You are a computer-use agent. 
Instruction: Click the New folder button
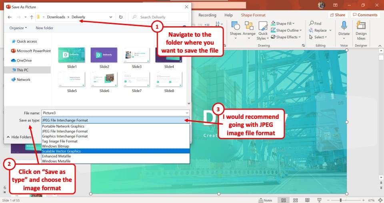tap(44, 28)
